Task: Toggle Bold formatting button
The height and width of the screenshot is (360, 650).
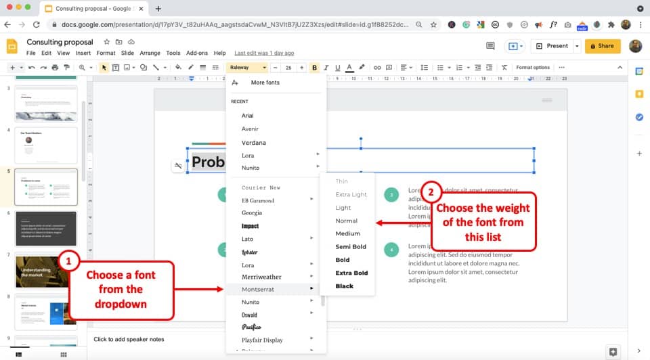Action: click(314, 68)
